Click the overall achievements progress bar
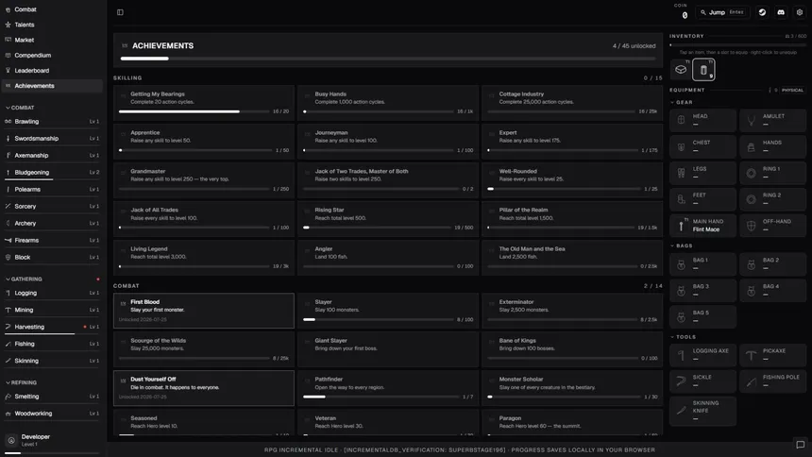Image resolution: width=812 pixels, height=457 pixels. click(x=388, y=59)
